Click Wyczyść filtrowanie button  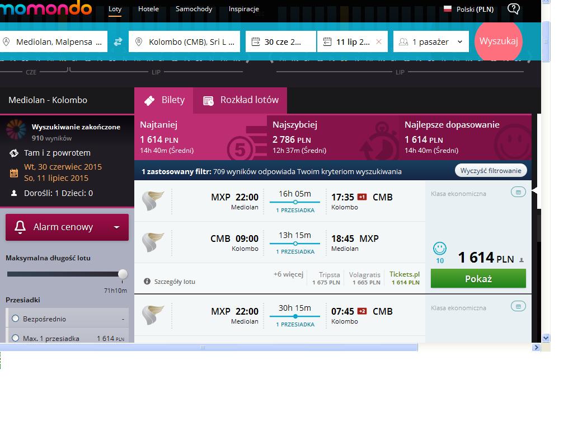491,170
